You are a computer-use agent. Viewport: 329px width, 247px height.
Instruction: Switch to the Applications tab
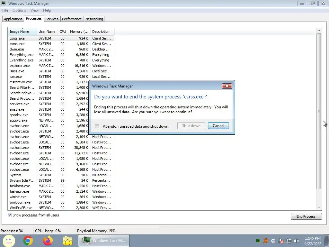13,19
